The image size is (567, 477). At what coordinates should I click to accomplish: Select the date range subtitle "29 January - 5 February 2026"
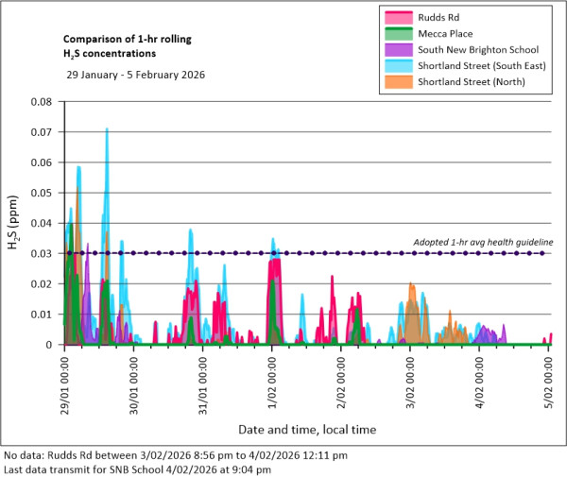coord(135,74)
